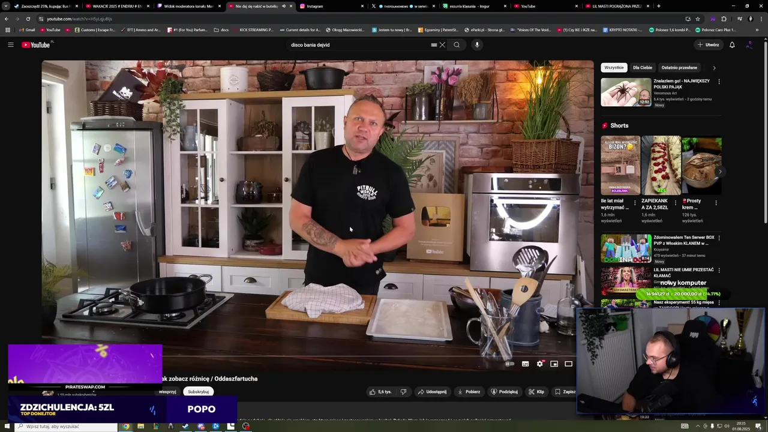Screen dimensions: 768x432
Task: Reload the current page
Action: coord(28,19)
